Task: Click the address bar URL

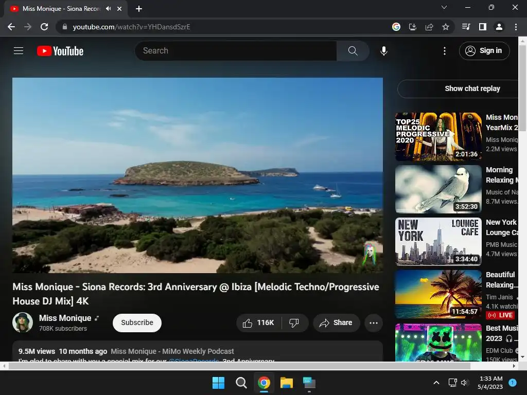Action: pos(131,27)
